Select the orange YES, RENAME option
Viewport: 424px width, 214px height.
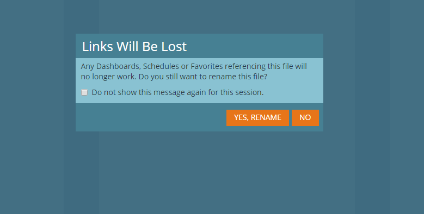(x=257, y=118)
